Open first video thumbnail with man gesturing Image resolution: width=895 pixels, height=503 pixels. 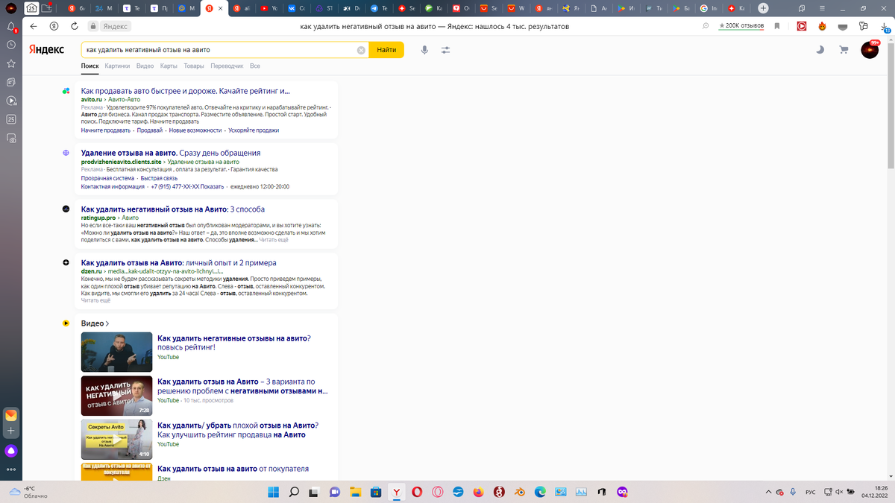coord(116,352)
